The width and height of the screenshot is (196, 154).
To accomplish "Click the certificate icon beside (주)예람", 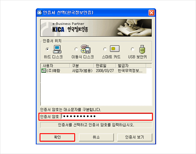I will pyautogui.click(x=43, y=71).
